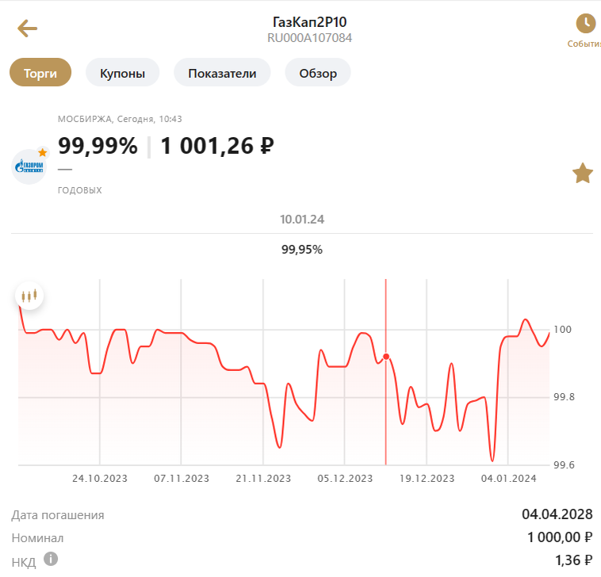Click the 05.12.2023 axis label

tap(345, 478)
